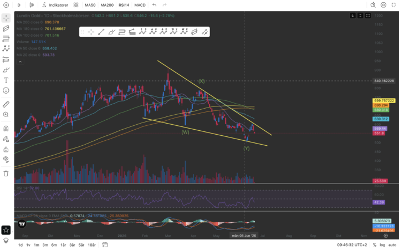Apply the RSI14 indicator shortcut
Viewport: 399px width, 250px height.
tap(124, 5)
